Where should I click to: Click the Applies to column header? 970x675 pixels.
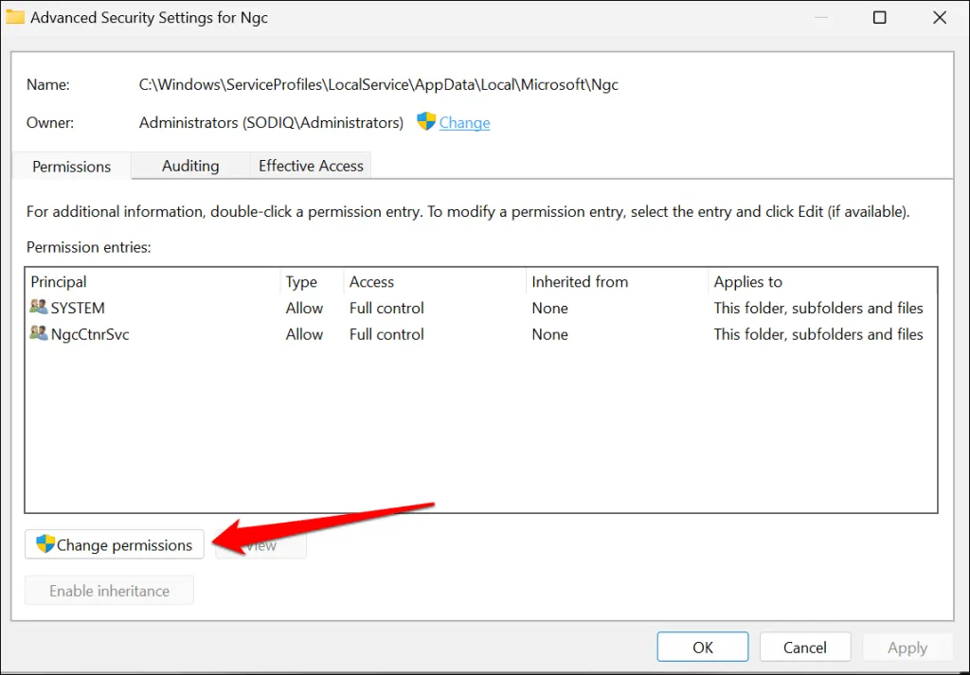pyautogui.click(x=748, y=282)
